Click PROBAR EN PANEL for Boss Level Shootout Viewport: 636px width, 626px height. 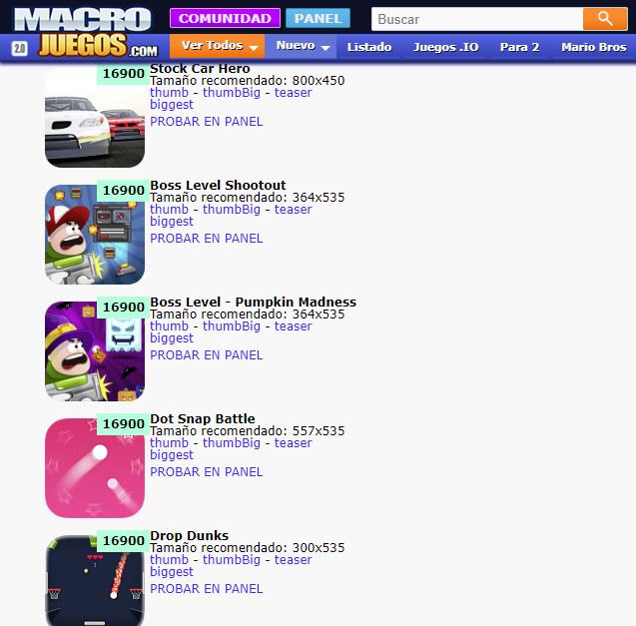click(207, 239)
